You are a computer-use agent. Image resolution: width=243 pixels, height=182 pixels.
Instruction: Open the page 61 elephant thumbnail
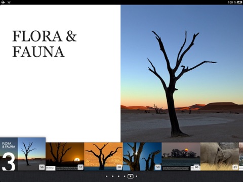tap(220, 157)
